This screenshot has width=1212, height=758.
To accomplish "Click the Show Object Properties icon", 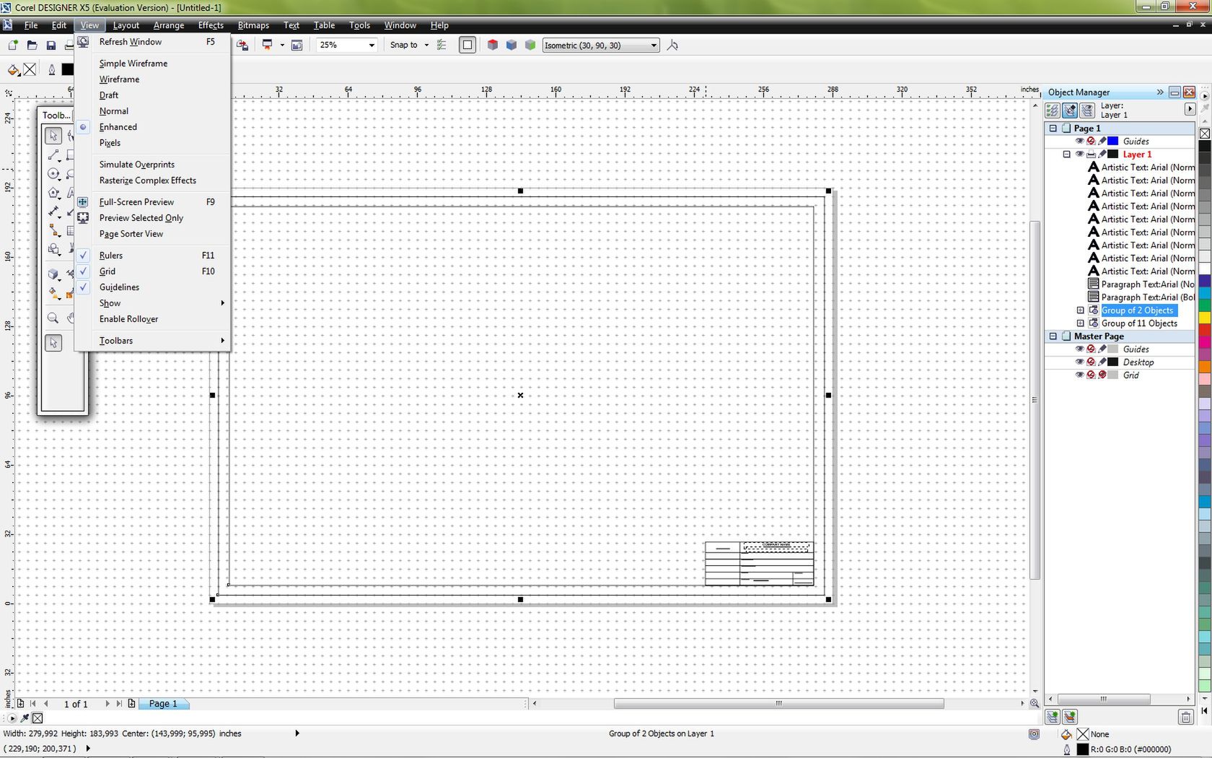I will click(1053, 110).
